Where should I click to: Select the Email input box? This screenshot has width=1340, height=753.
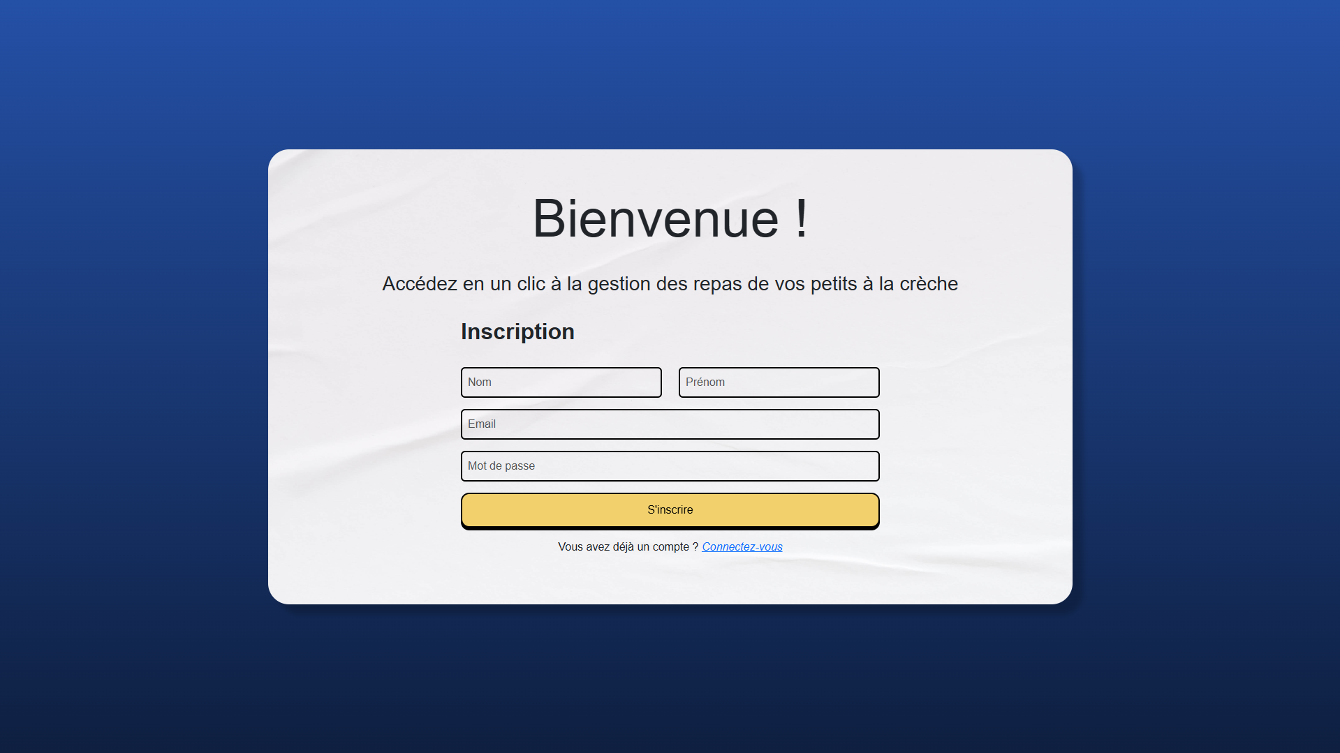click(670, 424)
